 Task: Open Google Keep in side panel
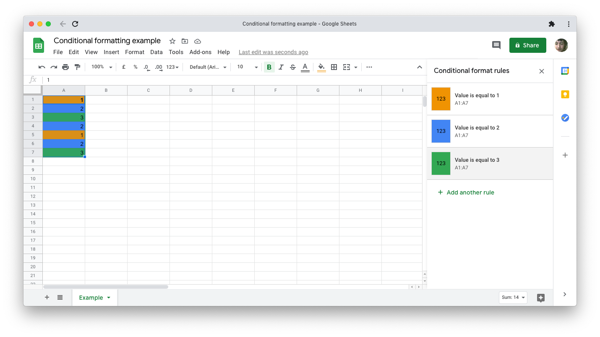[565, 95]
